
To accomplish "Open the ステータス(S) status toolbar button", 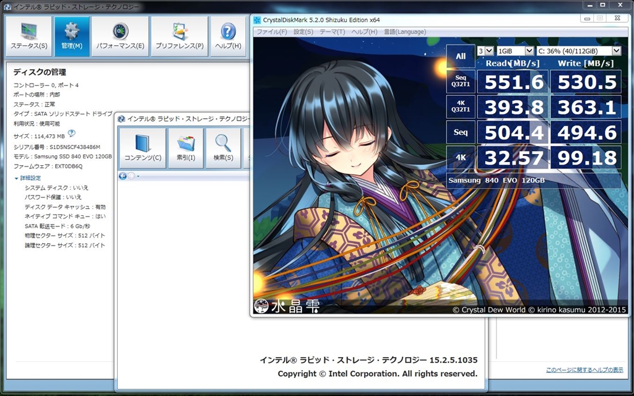I will [x=28, y=37].
